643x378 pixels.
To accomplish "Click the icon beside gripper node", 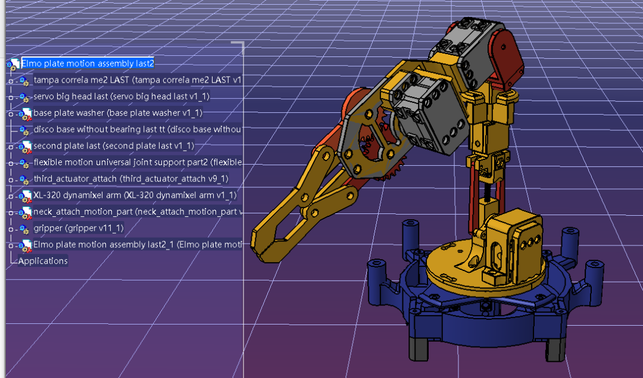I will coord(24,229).
